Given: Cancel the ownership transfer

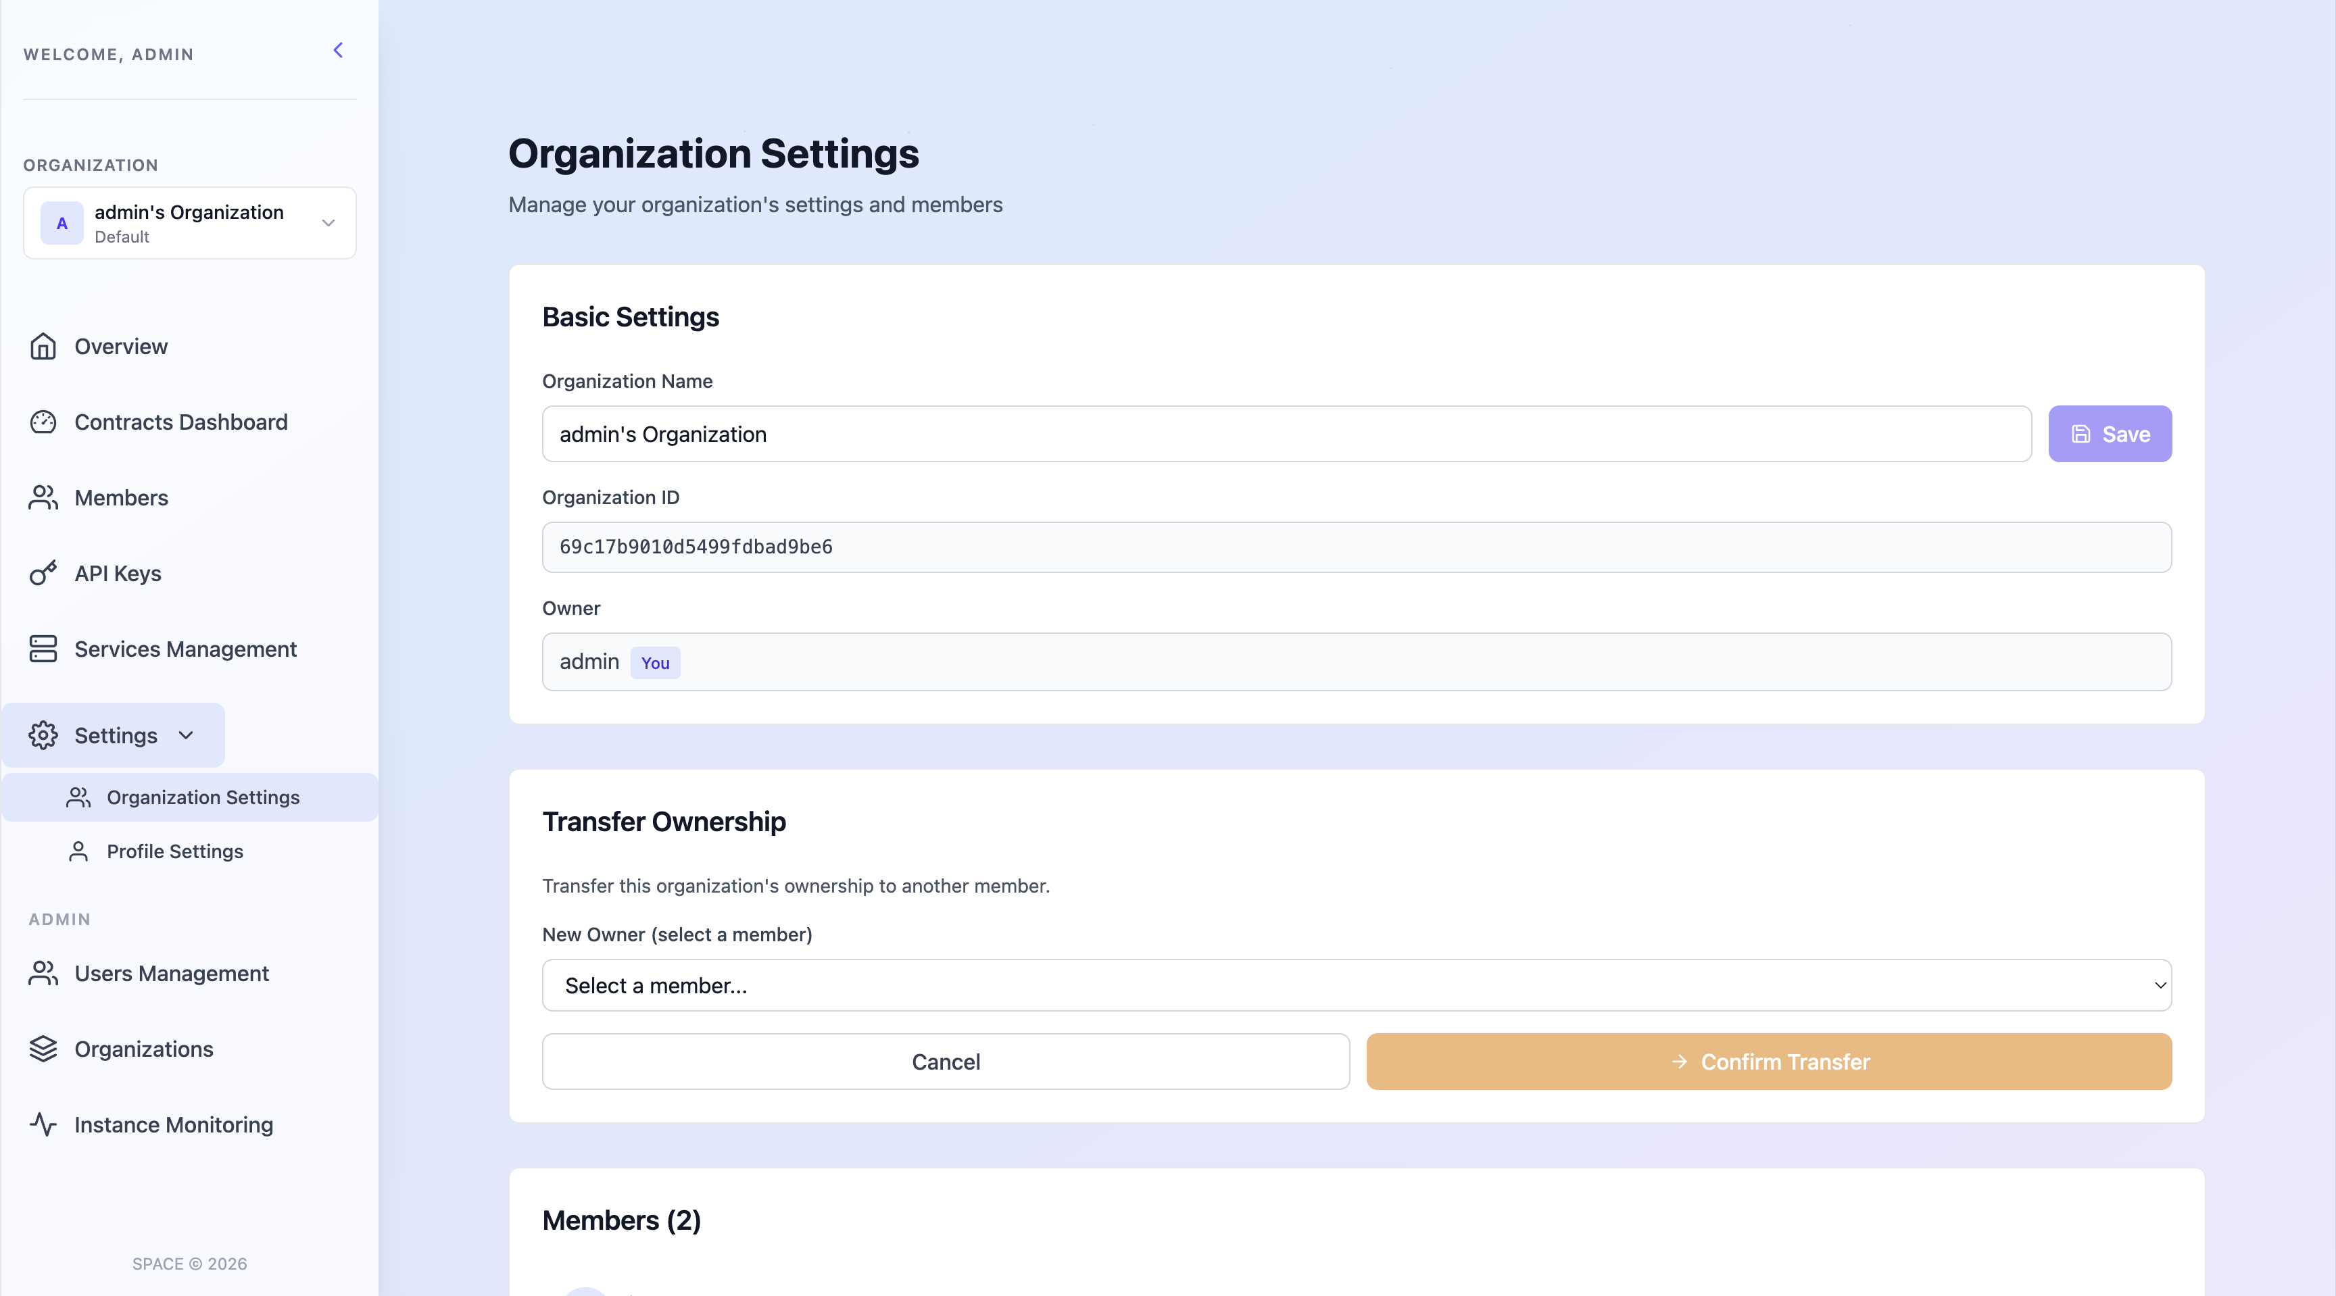Looking at the screenshot, I should pos(946,1062).
